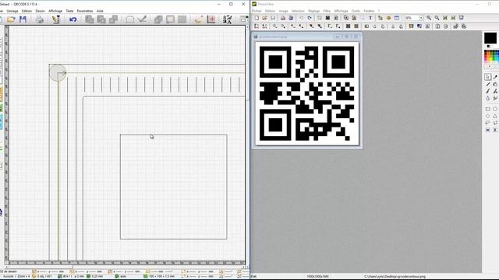Click PhotoFiltre redo arrow icon
499x280 pixels.
tap(310, 18)
